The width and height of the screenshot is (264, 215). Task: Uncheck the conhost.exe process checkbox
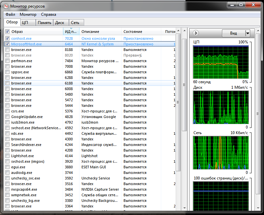8,38
